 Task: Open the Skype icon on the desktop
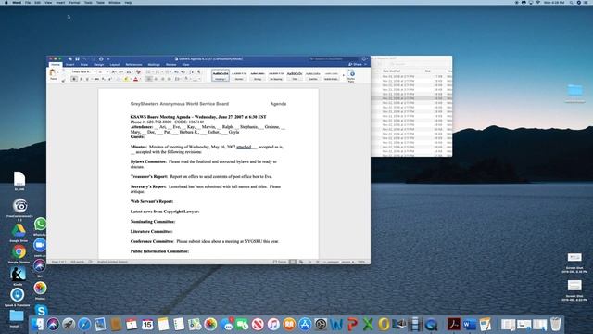tap(41, 311)
